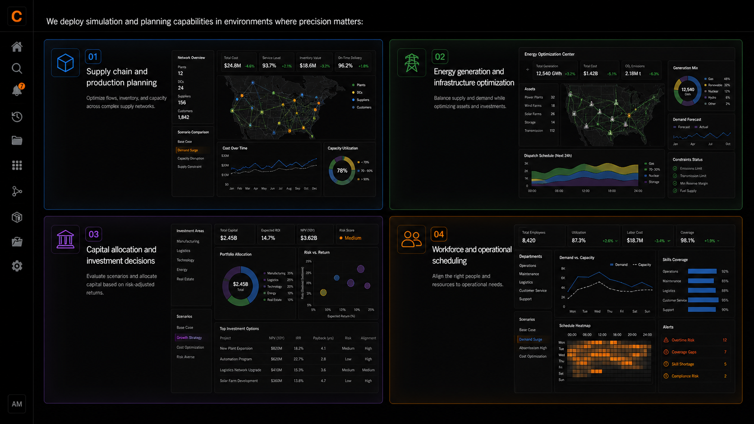Open the Home icon in sidebar
The width and height of the screenshot is (754, 424).
point(17,46)
